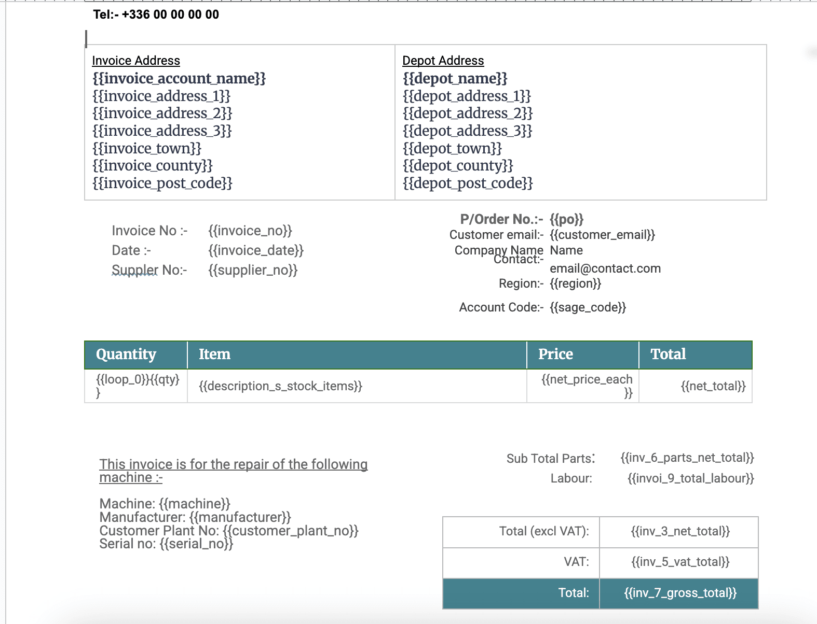Click the inv_3_net_total cell
The height and width of the screenshot is (624, 817).
point(680,531)
